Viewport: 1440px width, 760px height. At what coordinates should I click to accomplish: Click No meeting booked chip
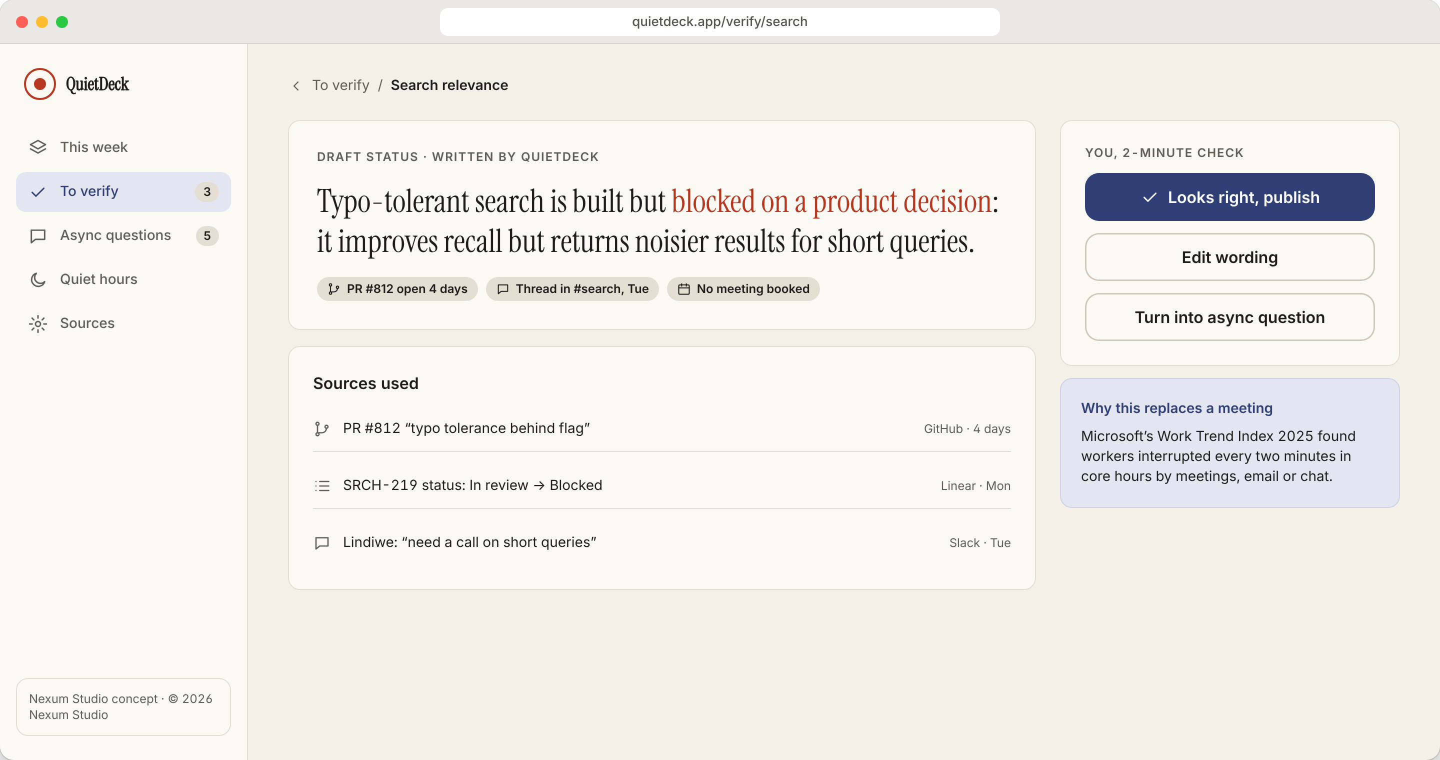[743, 289]
